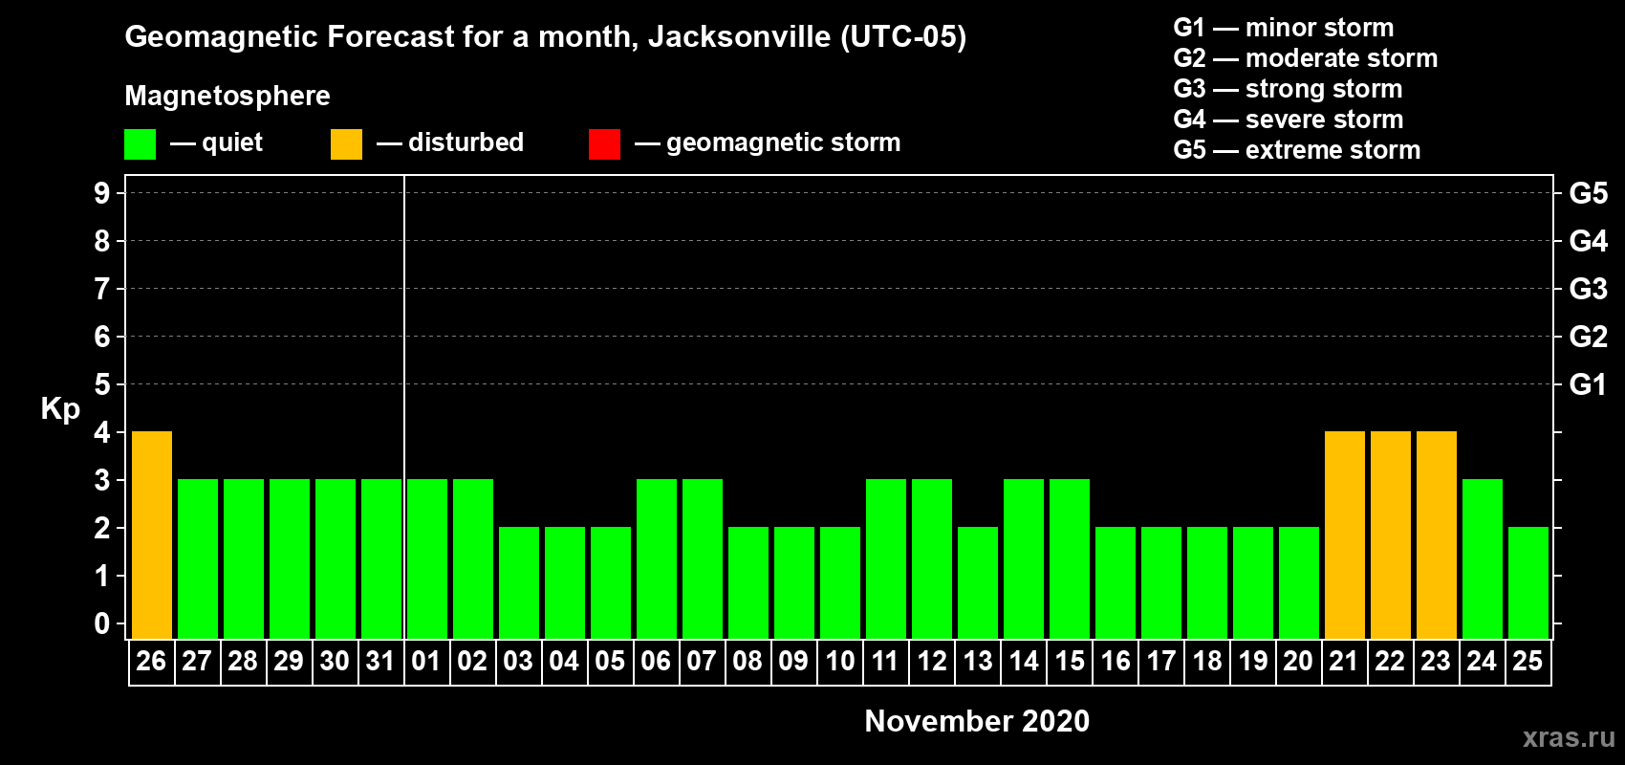Click the 'G5 — extreme storm' legend line
The height and width of the screenshot is (765, 1625).
pos(1297,150)
